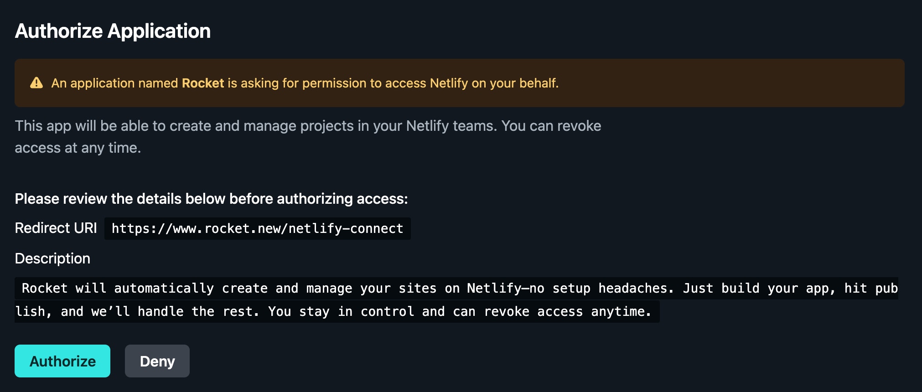Click the Redirect URI label
The width and height of the screenshot is (922, 392).
click(x=55, y=228)
